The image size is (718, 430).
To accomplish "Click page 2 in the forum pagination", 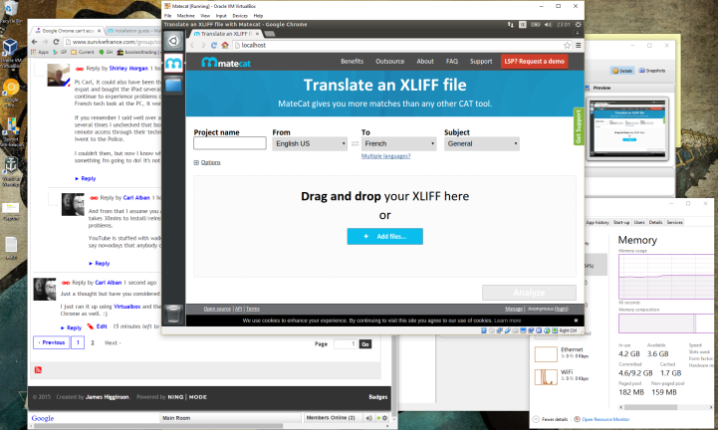I will [x=93, y=343].
